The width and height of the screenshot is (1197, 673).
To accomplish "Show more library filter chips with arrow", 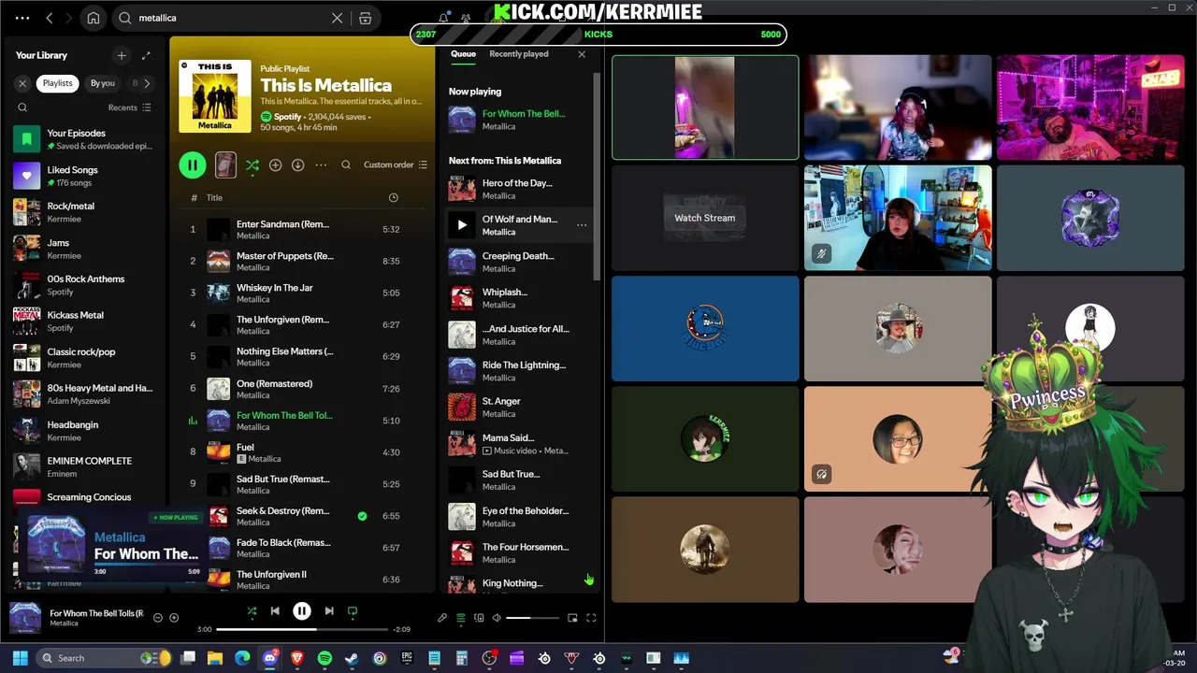I will point(147,83).
